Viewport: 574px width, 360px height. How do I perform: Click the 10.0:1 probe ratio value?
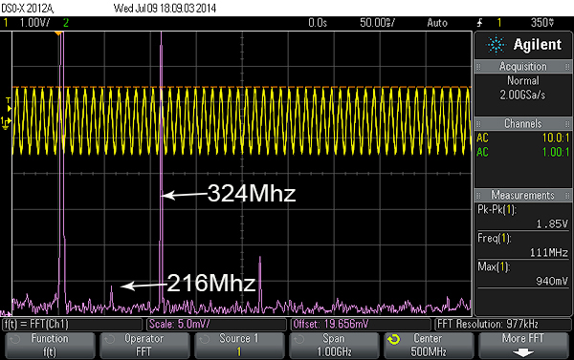[x=556, y=138]
